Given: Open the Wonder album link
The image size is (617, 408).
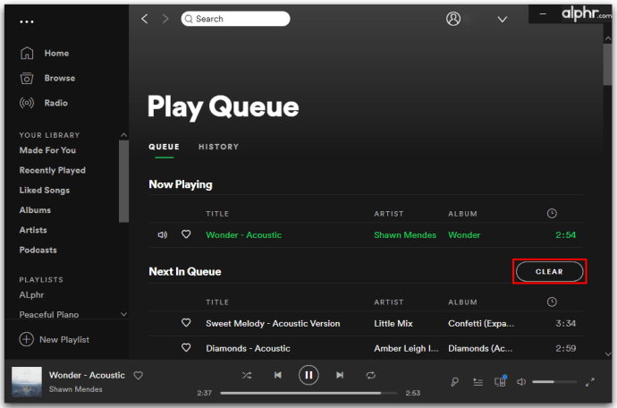Looking at the screenshot, I should coord(464,235).
